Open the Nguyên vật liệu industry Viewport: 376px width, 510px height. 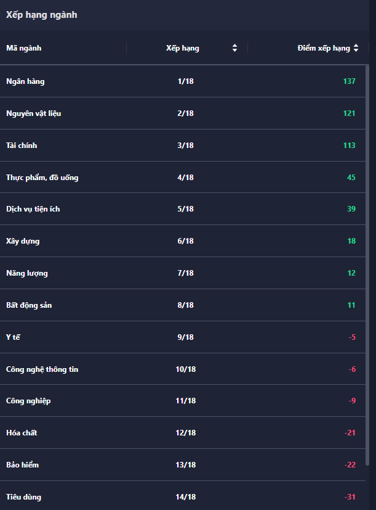point(33,113)
